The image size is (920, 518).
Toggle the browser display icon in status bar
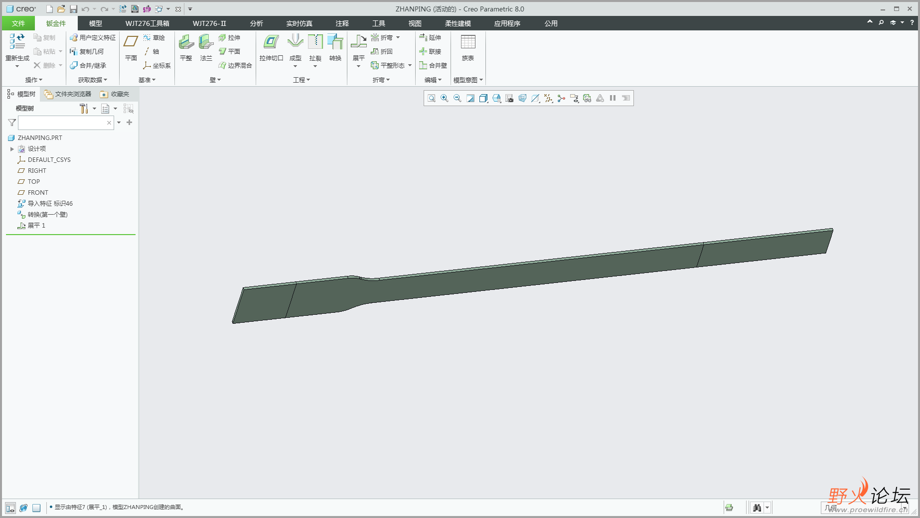click(x=23, y=508)
